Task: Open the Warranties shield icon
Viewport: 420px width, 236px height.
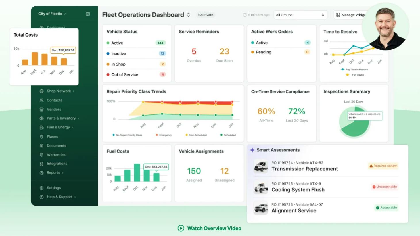Action: pos(41,155)
